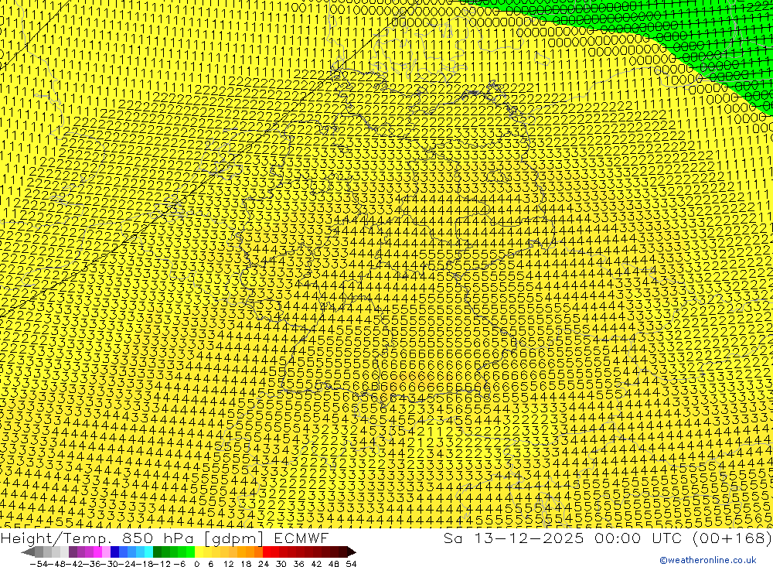Click the dark maroon right arrow of color scale
The width and height of the screenshot is (773, 567).
click(352, 552)
